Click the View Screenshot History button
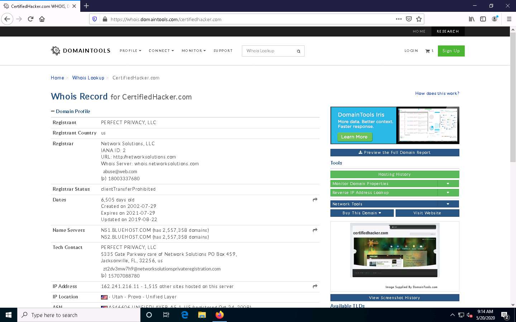Screen dimensions: 516x322 [x=395, y=298]
